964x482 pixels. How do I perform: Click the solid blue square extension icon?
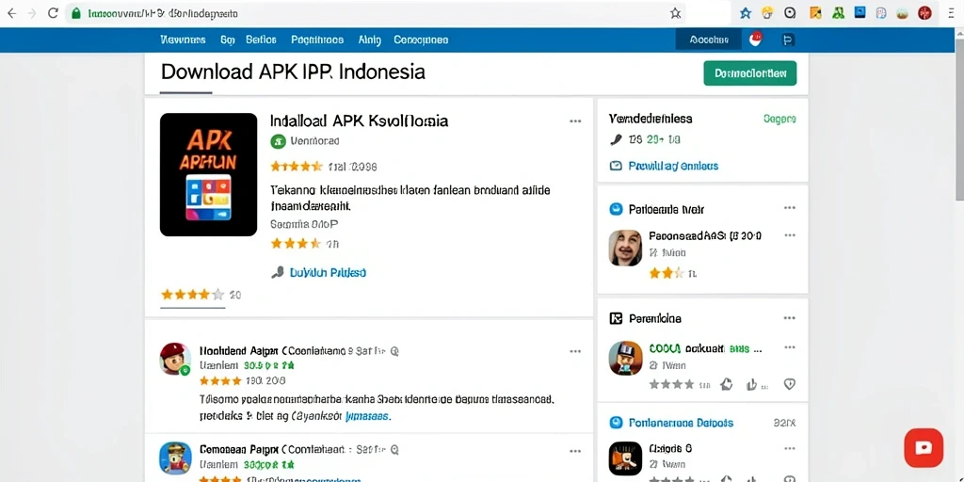(860, 13)
